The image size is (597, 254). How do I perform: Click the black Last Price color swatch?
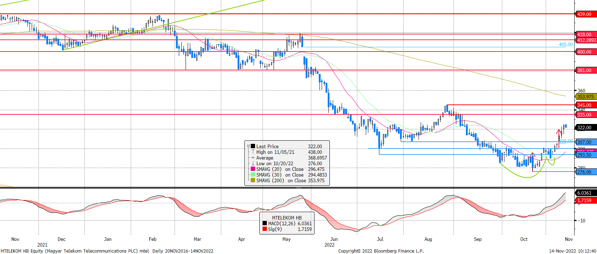(253, 146)
